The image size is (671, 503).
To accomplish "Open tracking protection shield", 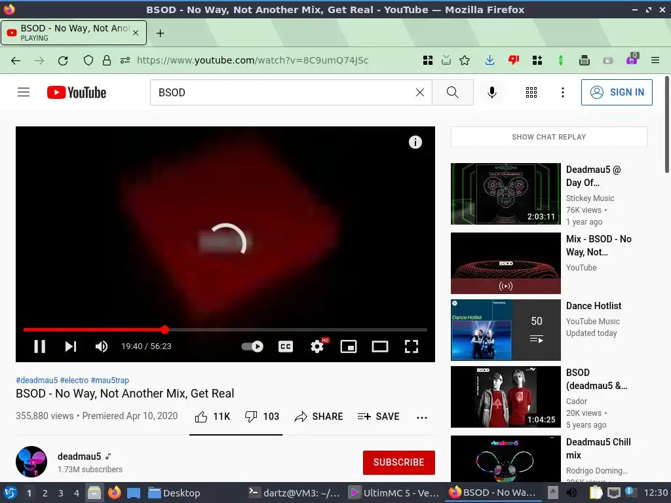I will click(88, 60).
